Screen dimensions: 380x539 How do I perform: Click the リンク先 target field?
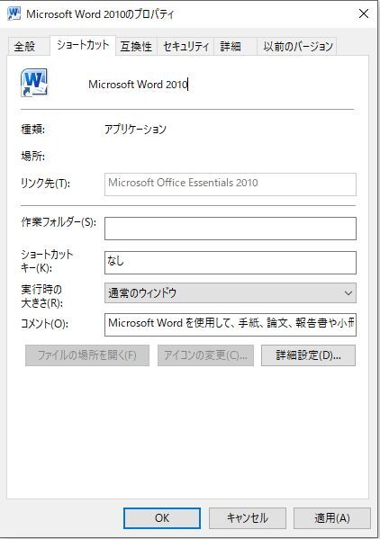(x=231, y=184)
